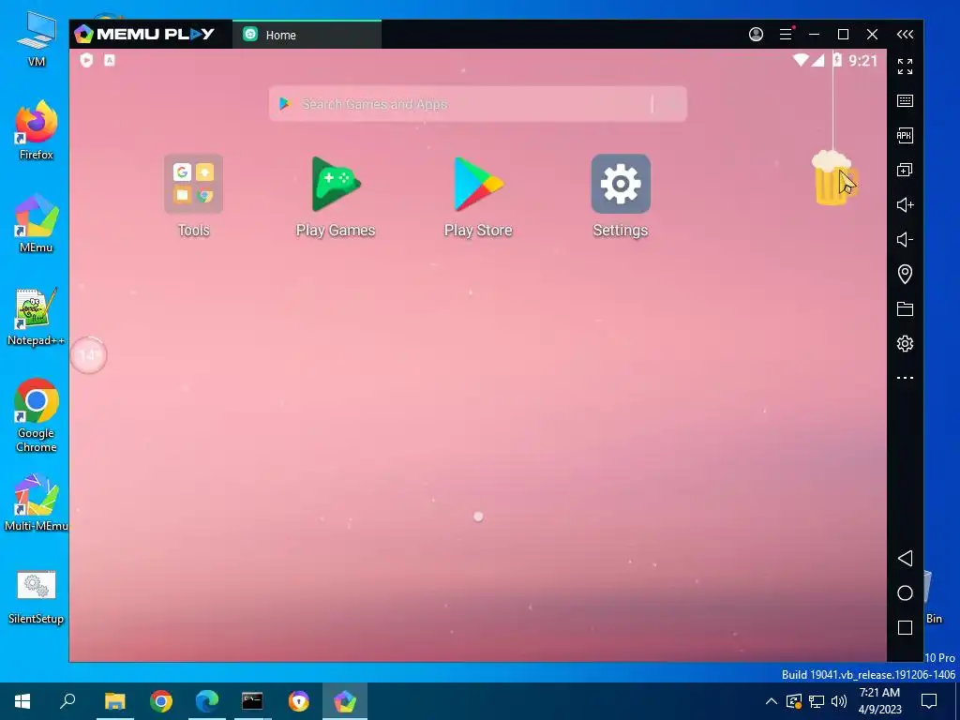This screenshot has width=960, height=720.
Task: Click the A icon in Android status bar
Action: click(110, 60)
